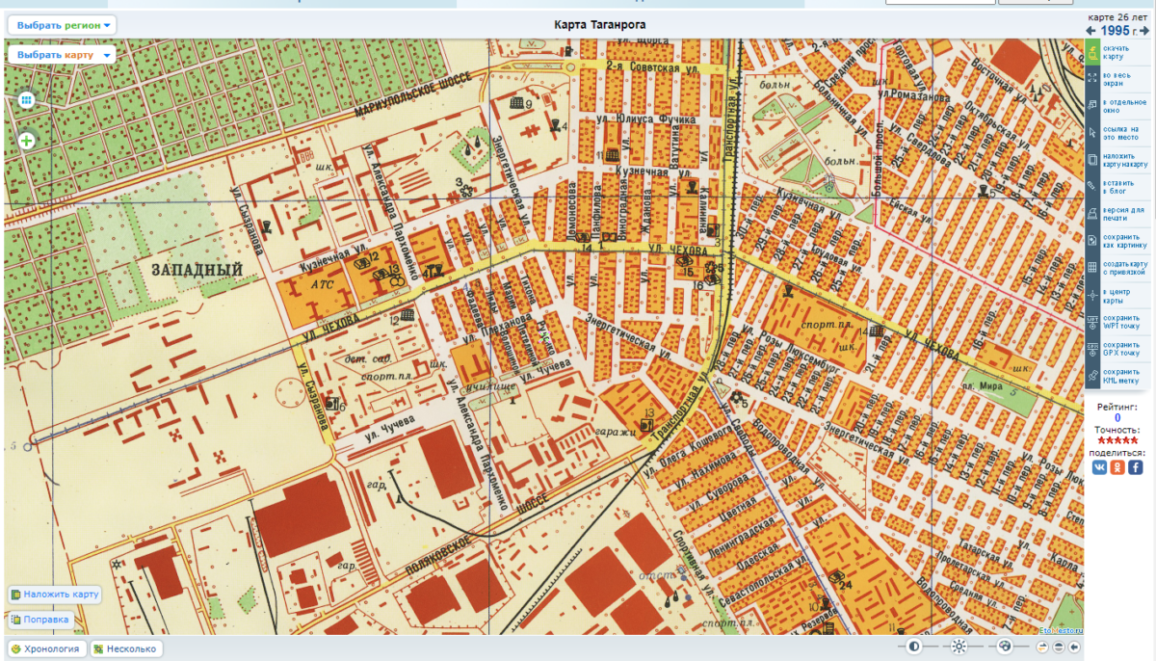Click the separate window icon in sidebar

(x=1091, y=105)
